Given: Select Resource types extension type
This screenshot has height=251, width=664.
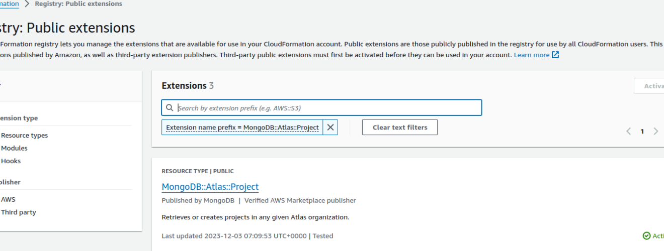Looking at the screenshot, I should pyautogui.click(x=24, y=136).
